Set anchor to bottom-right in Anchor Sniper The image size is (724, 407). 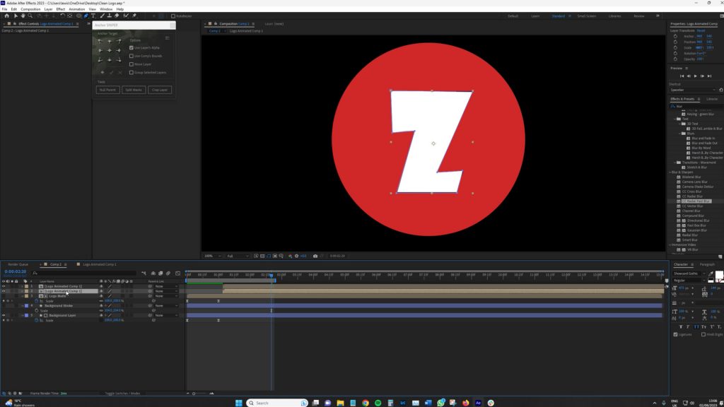tap(119, 59)
